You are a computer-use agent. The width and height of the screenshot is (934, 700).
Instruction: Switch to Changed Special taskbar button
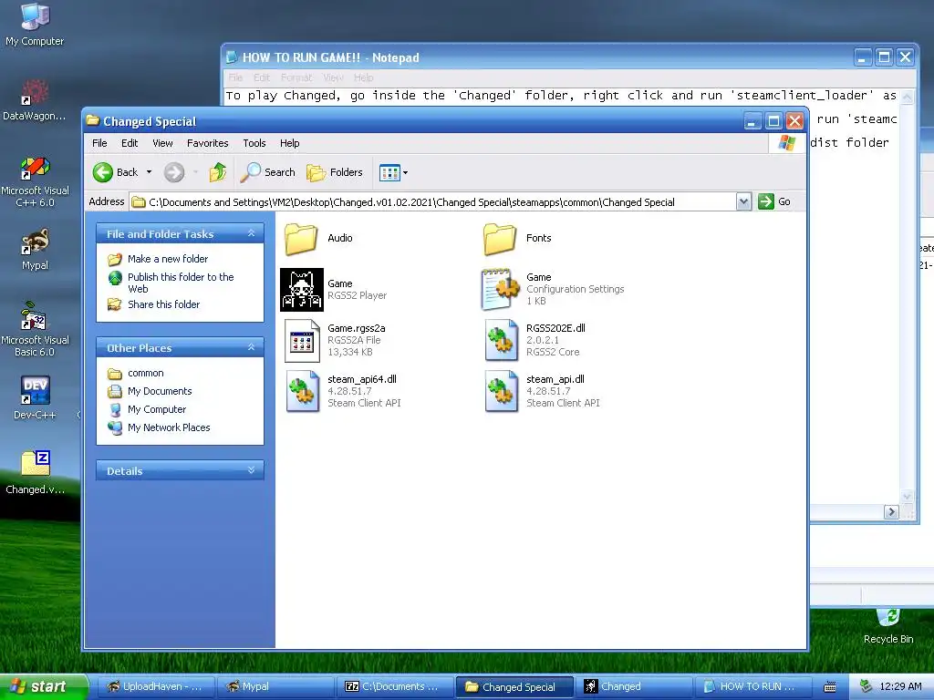(514, 686)
